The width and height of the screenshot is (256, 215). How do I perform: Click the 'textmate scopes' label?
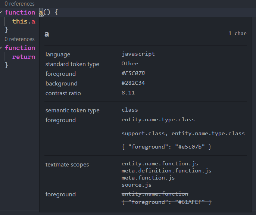(x=67, y=165)
